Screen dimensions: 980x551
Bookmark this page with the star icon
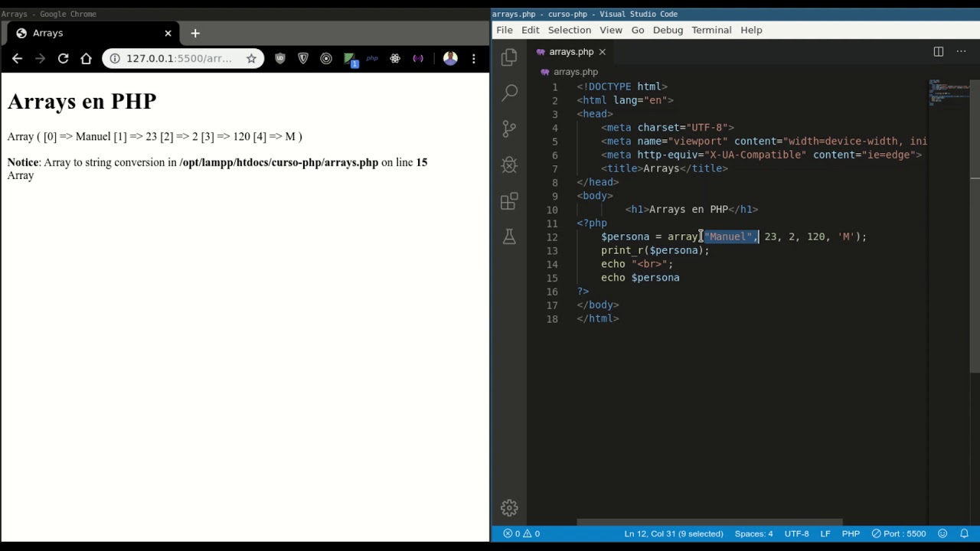pyautogui.click(x=251, y=58)
